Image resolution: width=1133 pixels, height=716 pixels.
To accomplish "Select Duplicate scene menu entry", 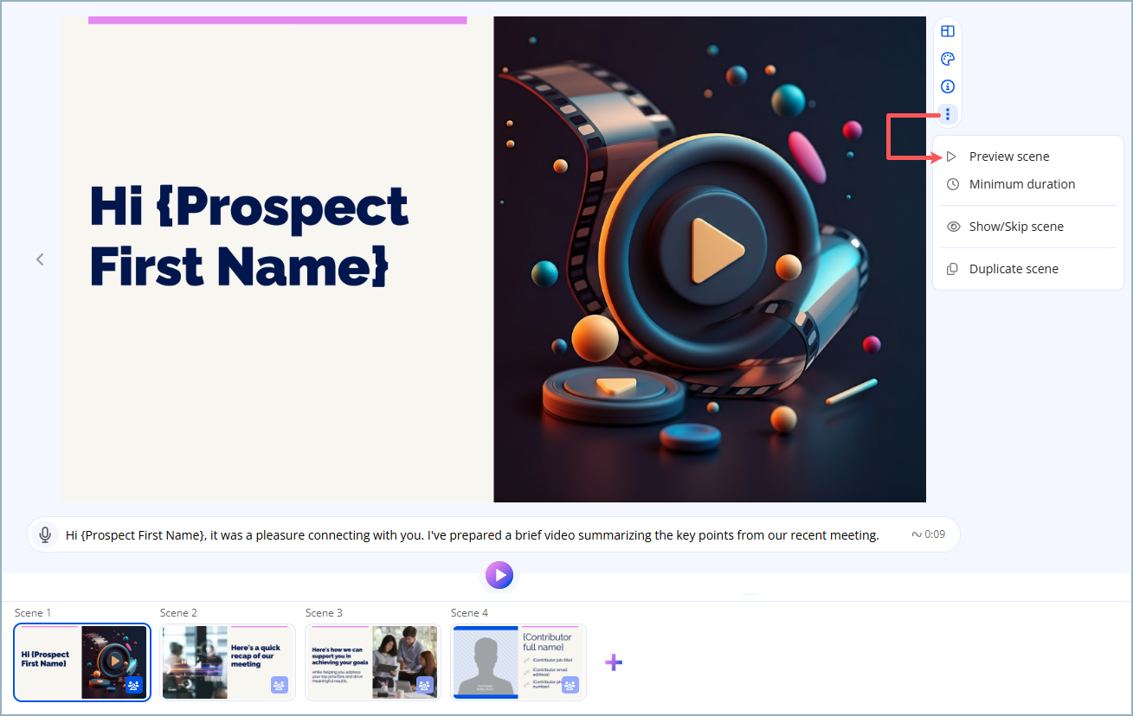I will pyautogui.click(x=1013, y=269).
